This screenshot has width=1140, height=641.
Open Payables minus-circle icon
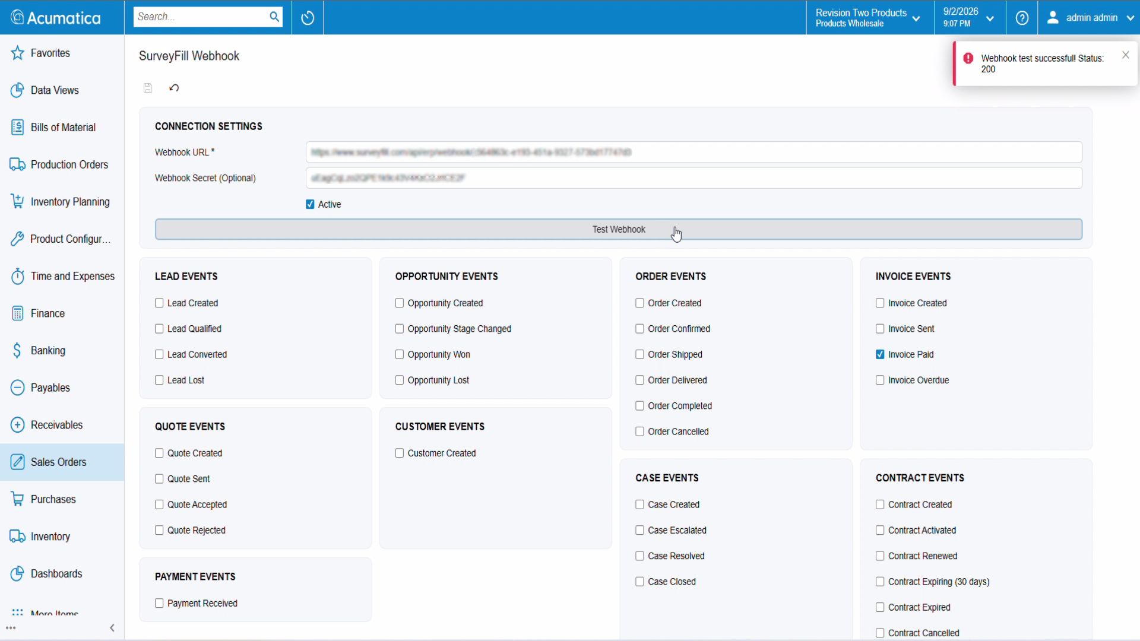point(18,388)
